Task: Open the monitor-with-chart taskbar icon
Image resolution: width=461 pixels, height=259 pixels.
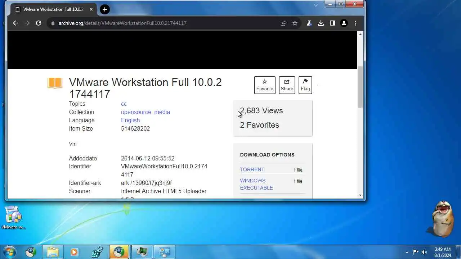Action: point(142,252)
